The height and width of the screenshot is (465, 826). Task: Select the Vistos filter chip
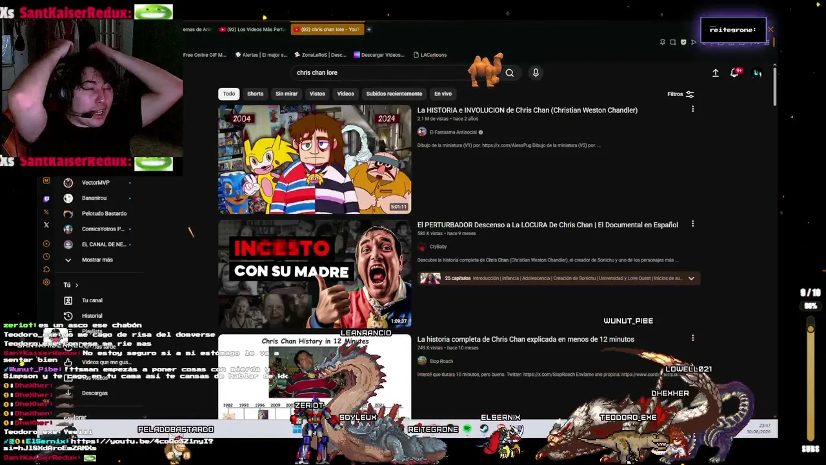click(317, 94)
